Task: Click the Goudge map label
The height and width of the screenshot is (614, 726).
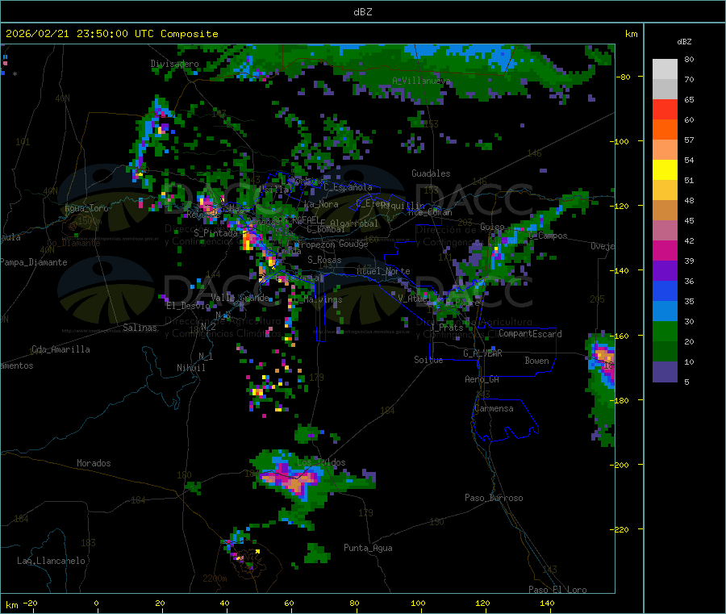Action: point(354,244)
